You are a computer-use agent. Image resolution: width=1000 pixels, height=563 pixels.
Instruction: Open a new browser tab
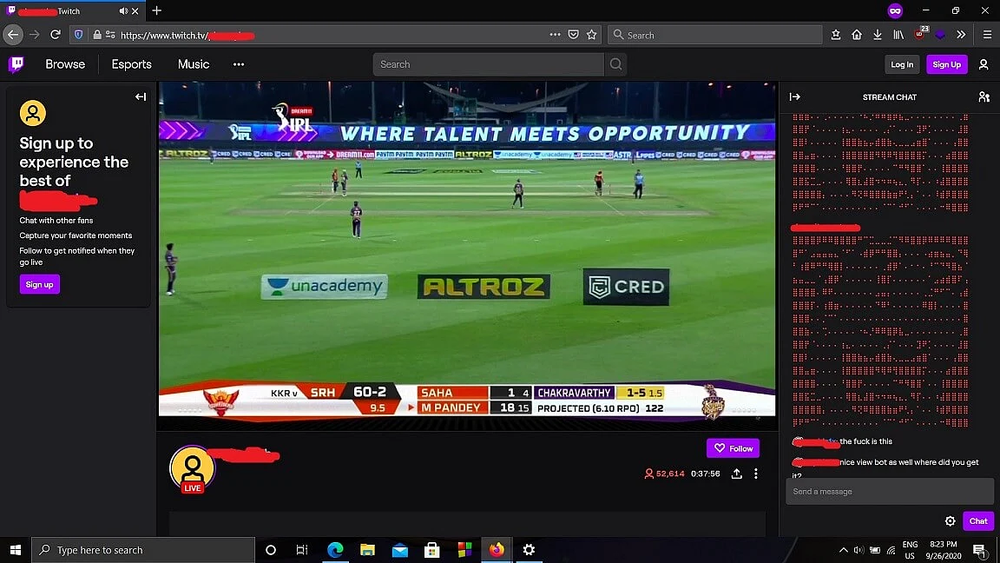click(x=156, y=10)
